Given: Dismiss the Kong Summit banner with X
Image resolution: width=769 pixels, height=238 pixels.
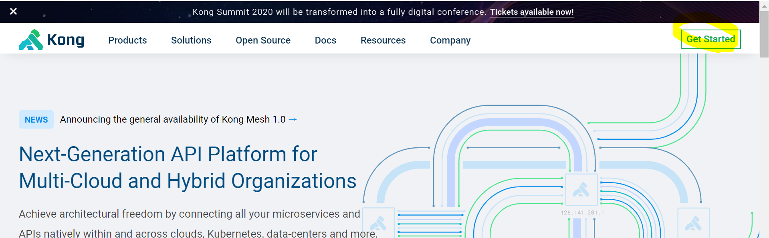Looking at the screenshot, I should 13,11.
